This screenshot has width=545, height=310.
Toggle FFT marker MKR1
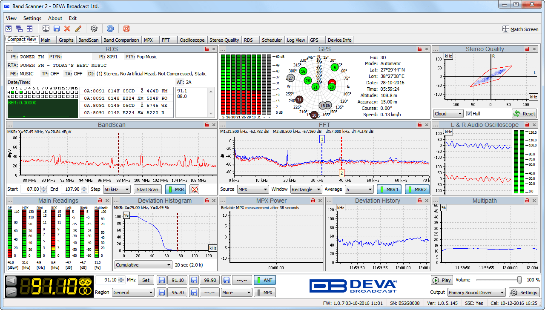pos(390,189)
